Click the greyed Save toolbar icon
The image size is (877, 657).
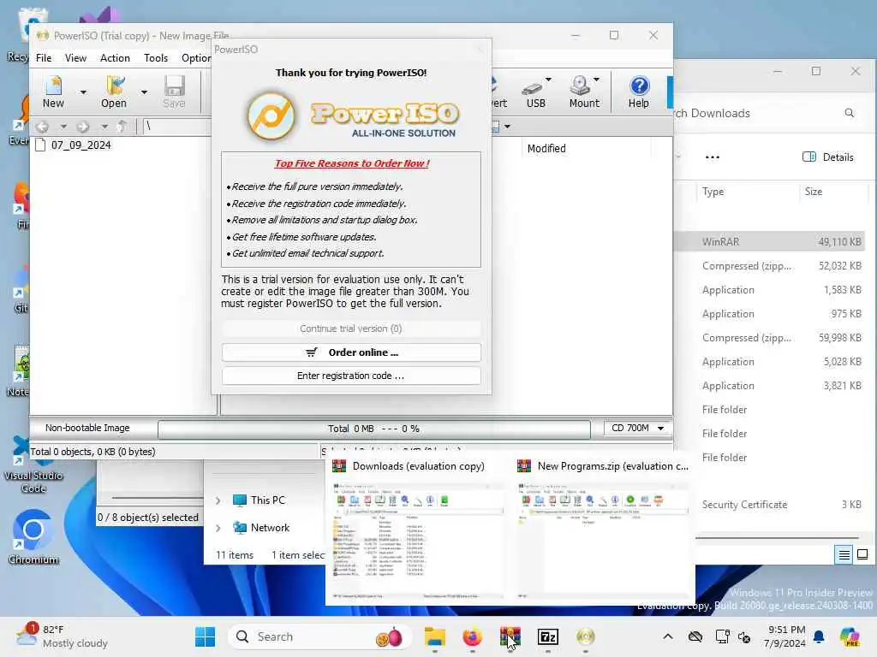(174, 92)
